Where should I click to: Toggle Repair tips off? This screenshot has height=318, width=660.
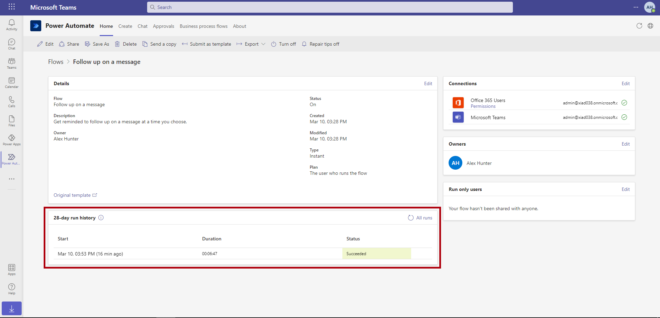tap(320, 44)
